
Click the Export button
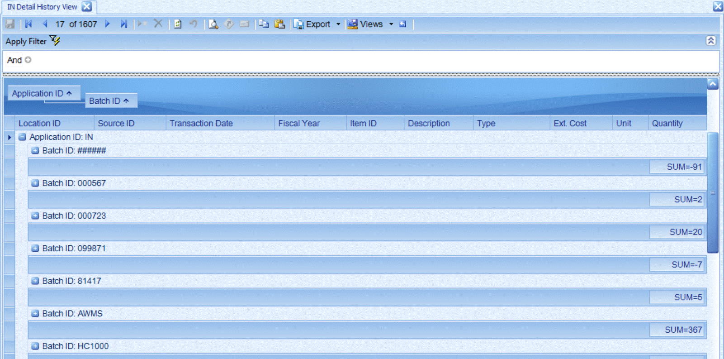coord(313,24)
